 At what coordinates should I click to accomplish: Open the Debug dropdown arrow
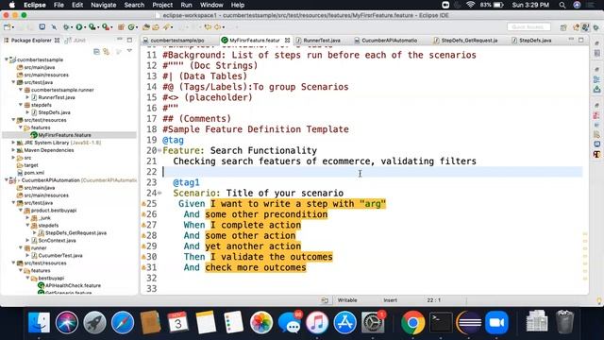(x=72, y=27)
